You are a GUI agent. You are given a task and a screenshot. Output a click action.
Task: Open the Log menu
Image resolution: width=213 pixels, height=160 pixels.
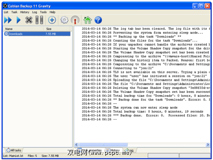pyautogui.click(x=35, y=12)
